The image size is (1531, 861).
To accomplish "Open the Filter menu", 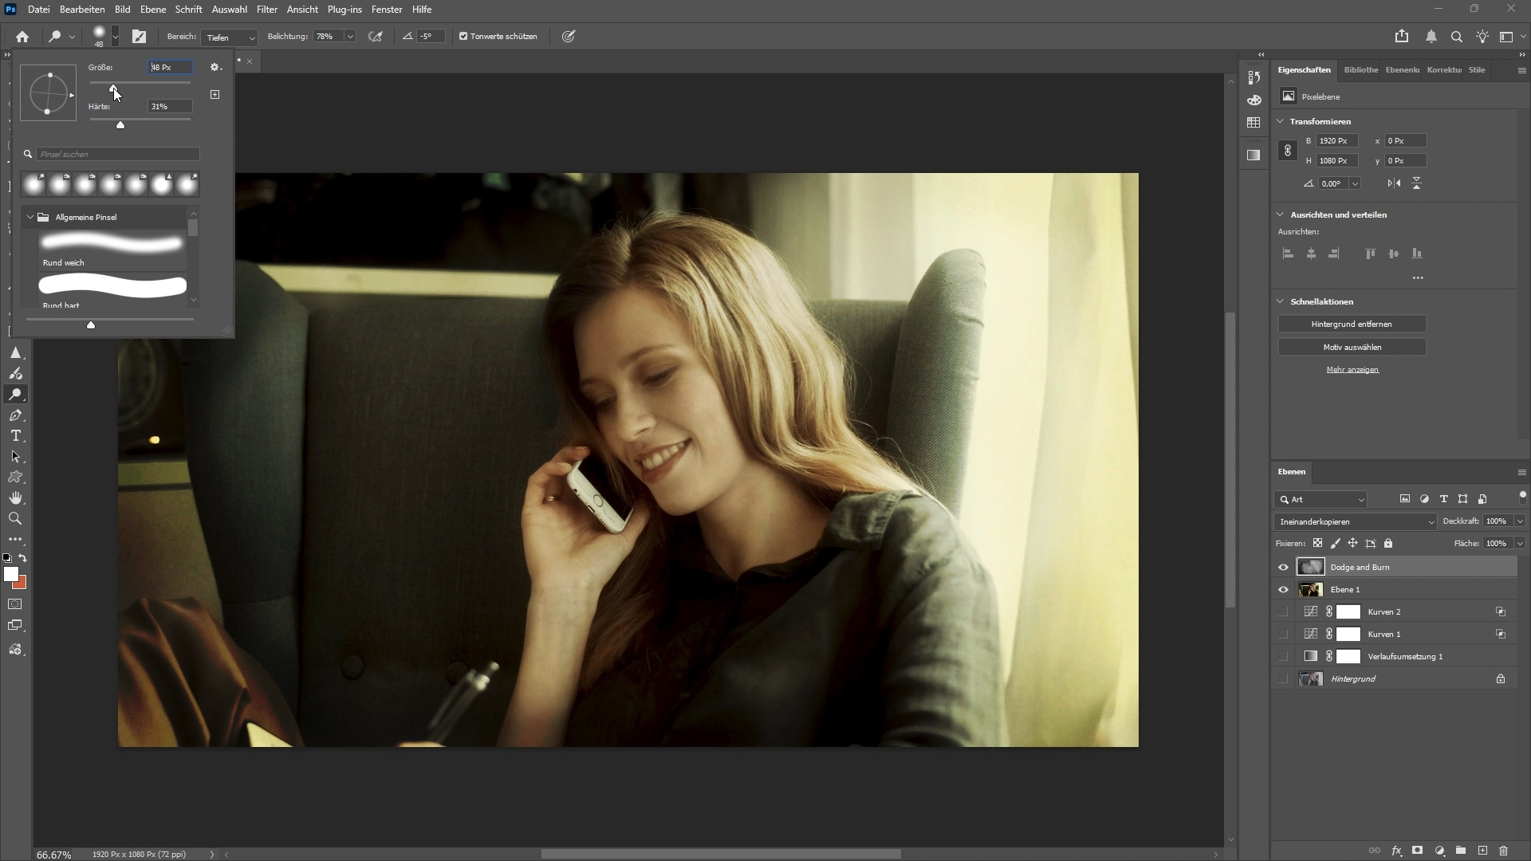I will pos(266,10).
